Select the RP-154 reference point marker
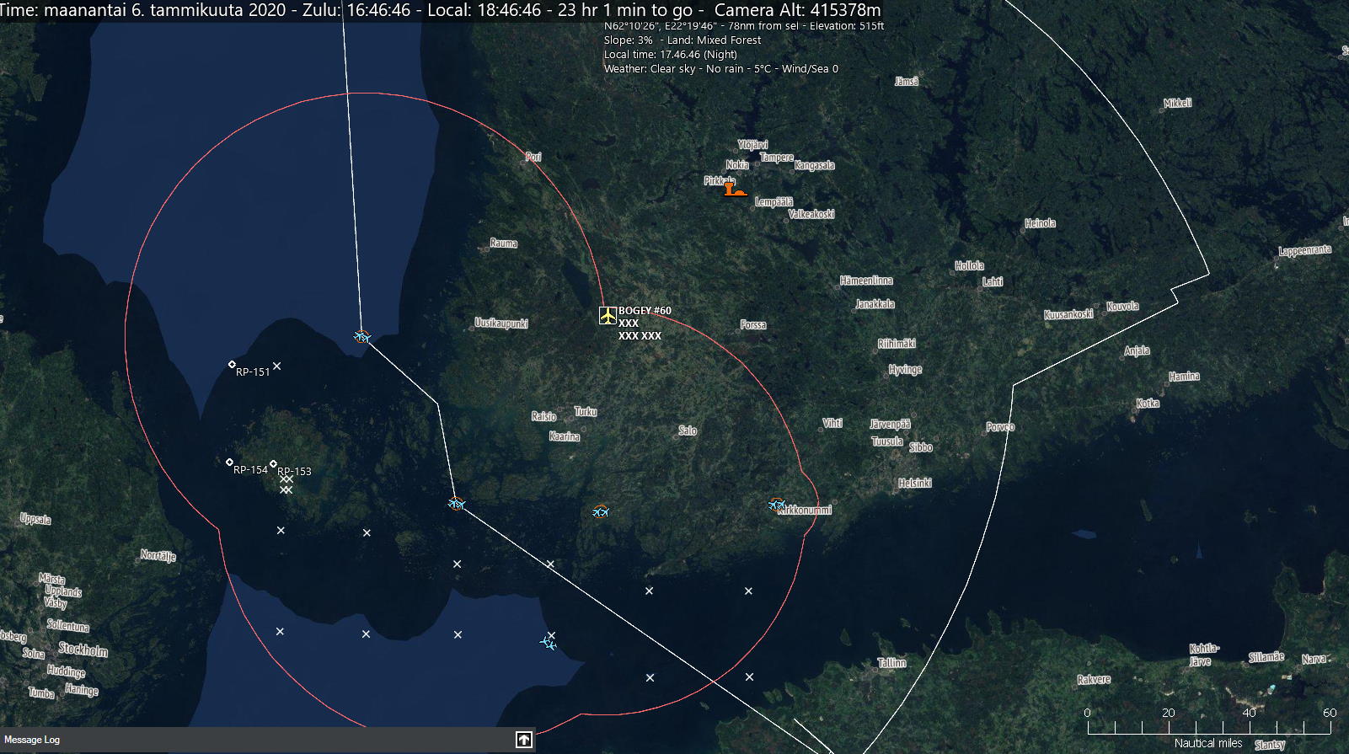The height and width of the screenshot is (754, 1349). coord(229,462)
